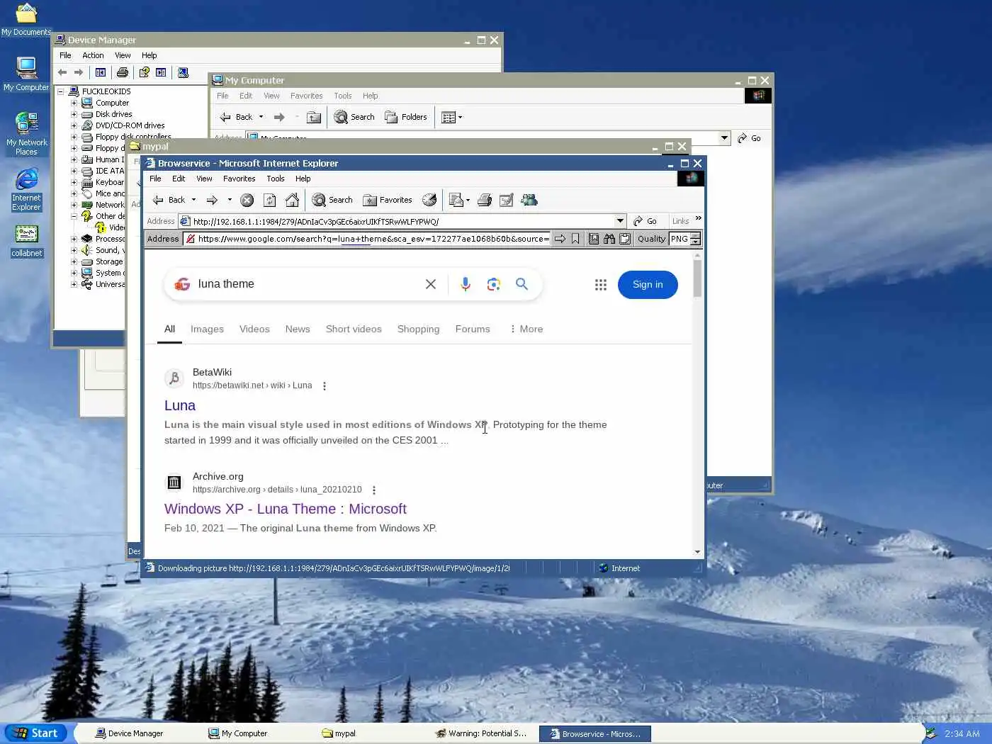Clear the Google search query
Viewport: 992px width, 744px height.
click(x=431, y=284)
